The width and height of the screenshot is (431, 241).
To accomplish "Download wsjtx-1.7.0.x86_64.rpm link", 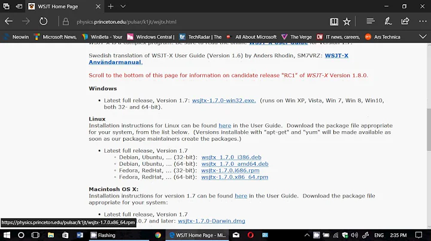I will [235, 177].
